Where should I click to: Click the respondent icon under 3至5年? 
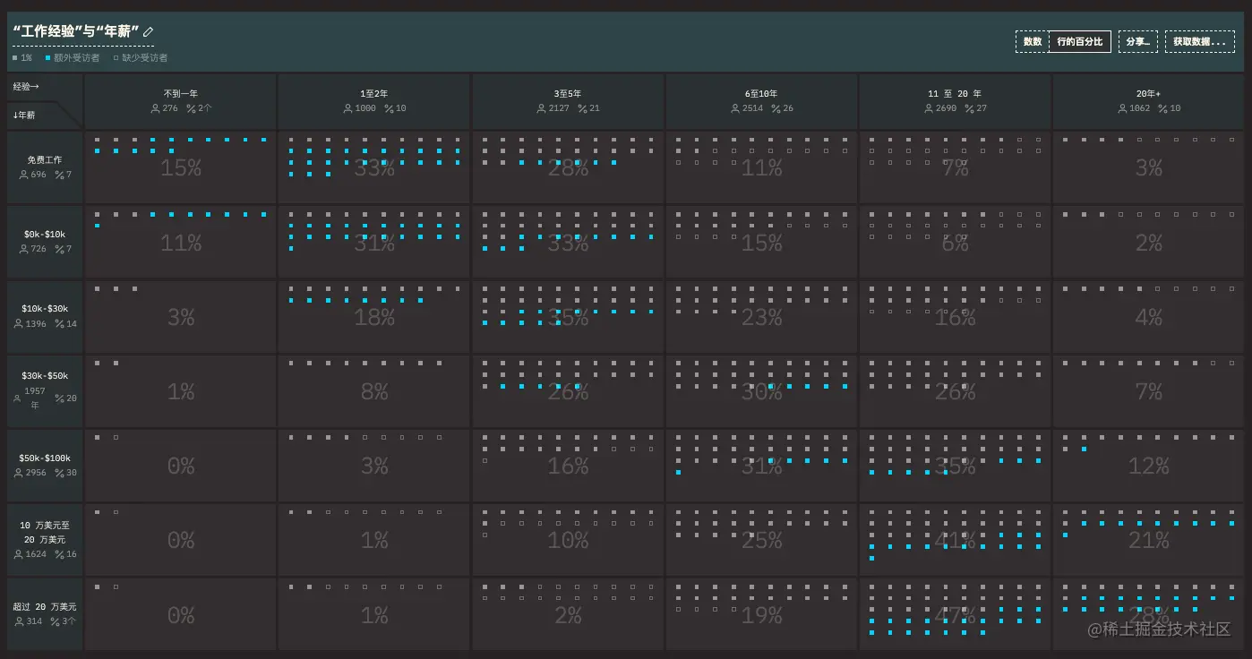(541, 108)
